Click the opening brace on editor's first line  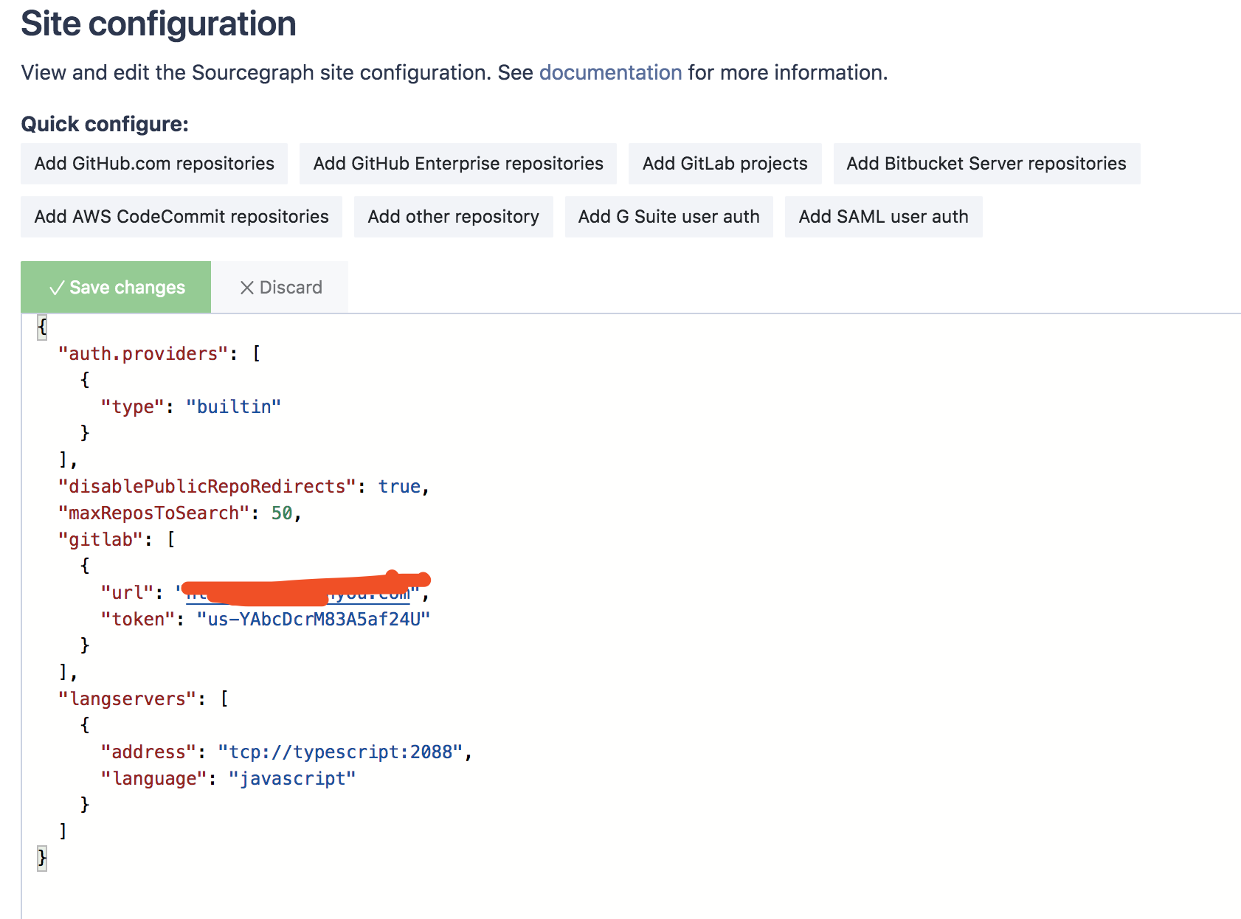[x=42, y=327]
